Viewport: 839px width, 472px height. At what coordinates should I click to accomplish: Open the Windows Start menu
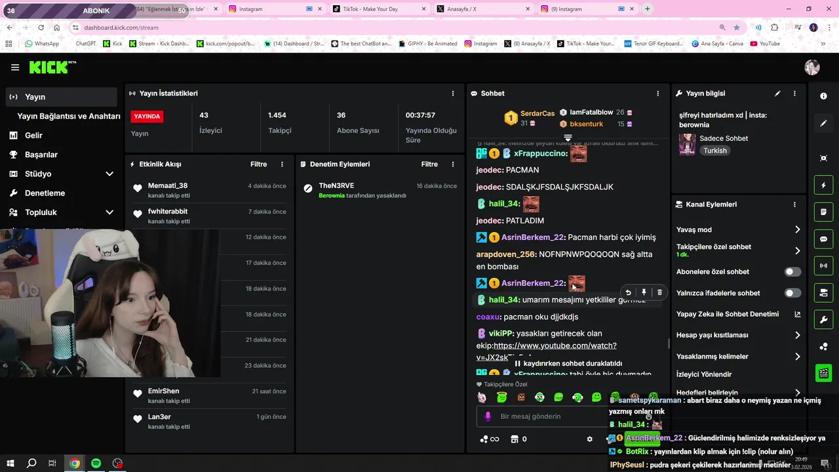pos(10,463)
